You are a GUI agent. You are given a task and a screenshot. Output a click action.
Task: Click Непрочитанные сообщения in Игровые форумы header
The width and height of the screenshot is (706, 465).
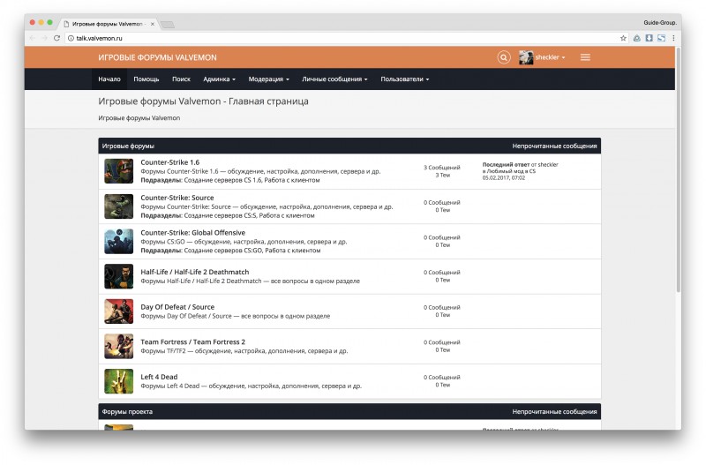tap(554, 146)
